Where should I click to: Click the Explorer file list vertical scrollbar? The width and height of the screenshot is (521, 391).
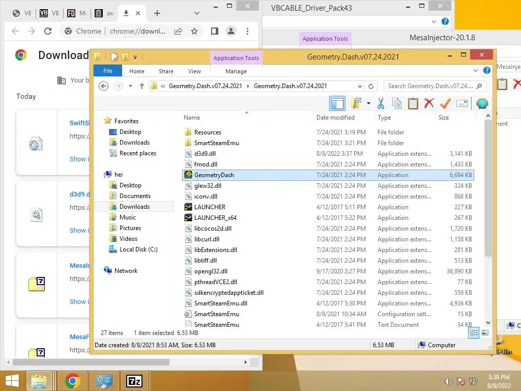coord(488,188)
